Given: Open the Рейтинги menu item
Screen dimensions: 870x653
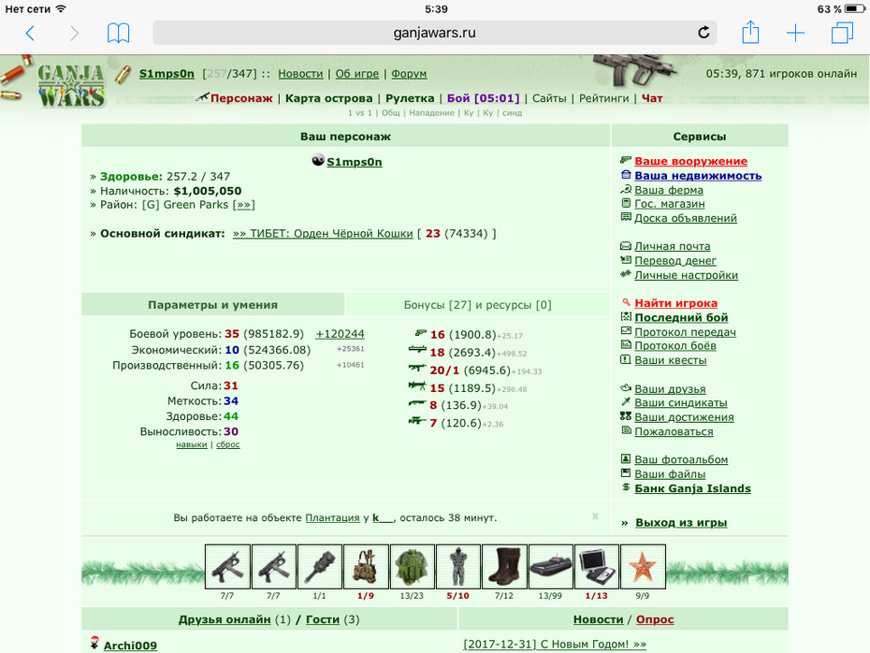Looking at the screenshot, I should pos(603,98).
